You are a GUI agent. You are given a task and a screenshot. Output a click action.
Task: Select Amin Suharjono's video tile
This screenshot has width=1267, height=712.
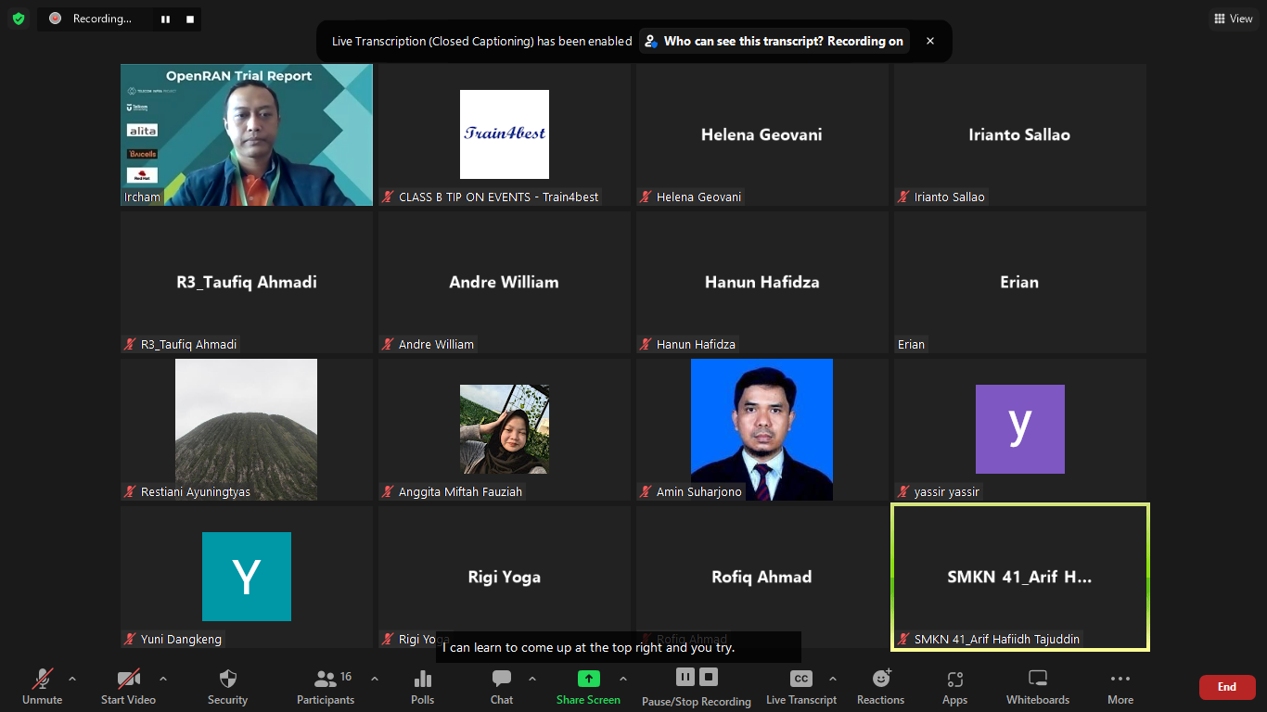click(761, 429)
